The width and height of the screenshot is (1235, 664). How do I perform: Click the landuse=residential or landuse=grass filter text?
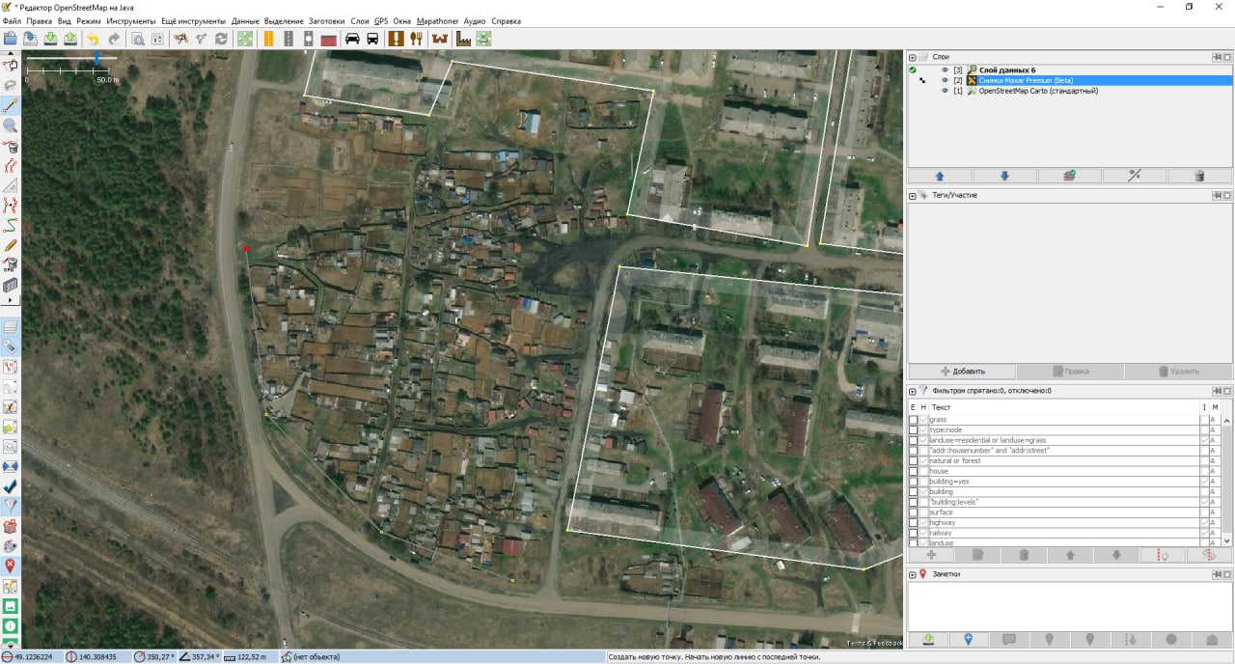(x=987, y=440)
